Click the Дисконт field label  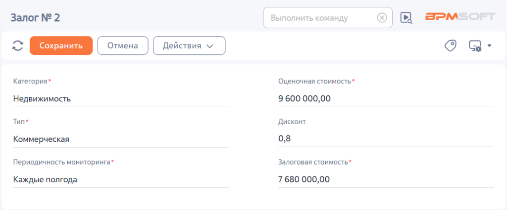coord(291,122)
